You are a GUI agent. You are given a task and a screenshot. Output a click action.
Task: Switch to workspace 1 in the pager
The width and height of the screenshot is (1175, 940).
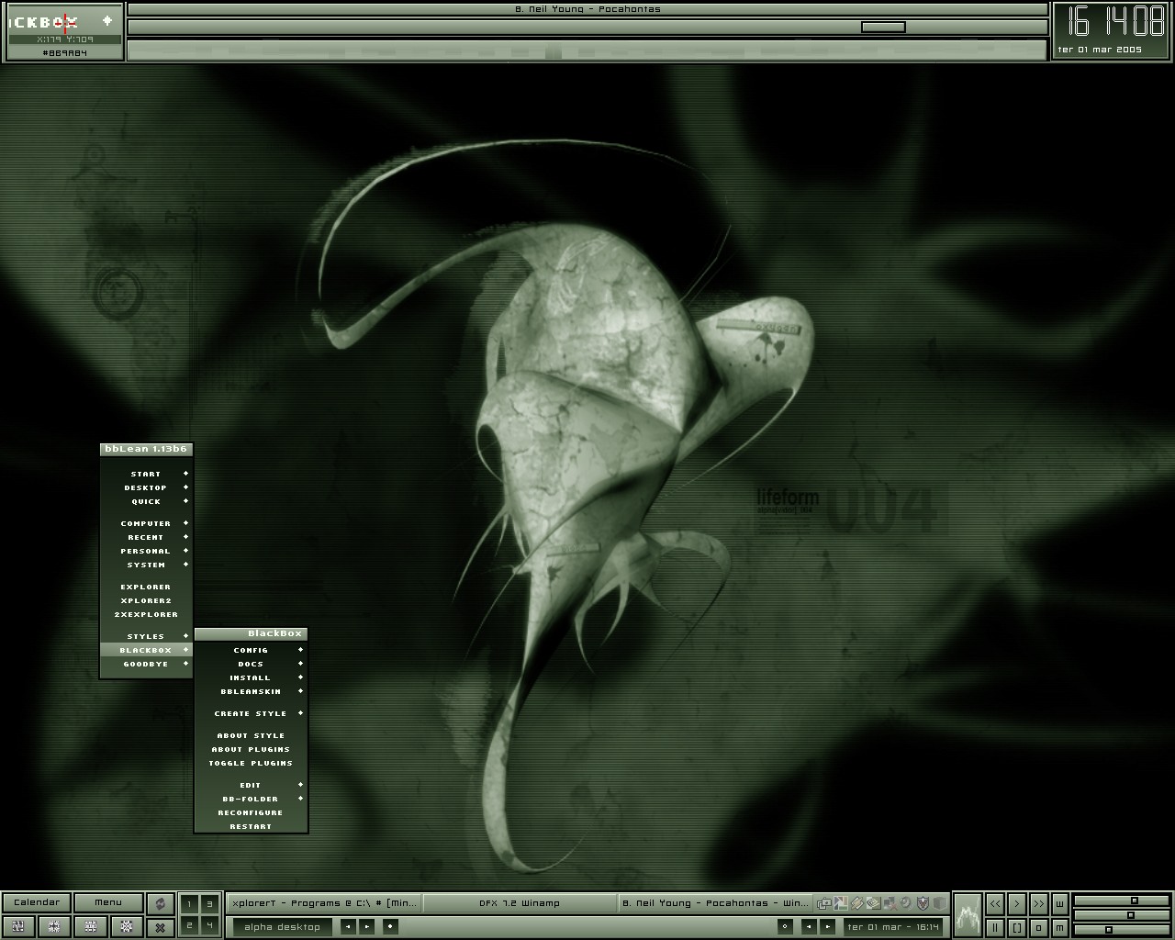point(189,904)
